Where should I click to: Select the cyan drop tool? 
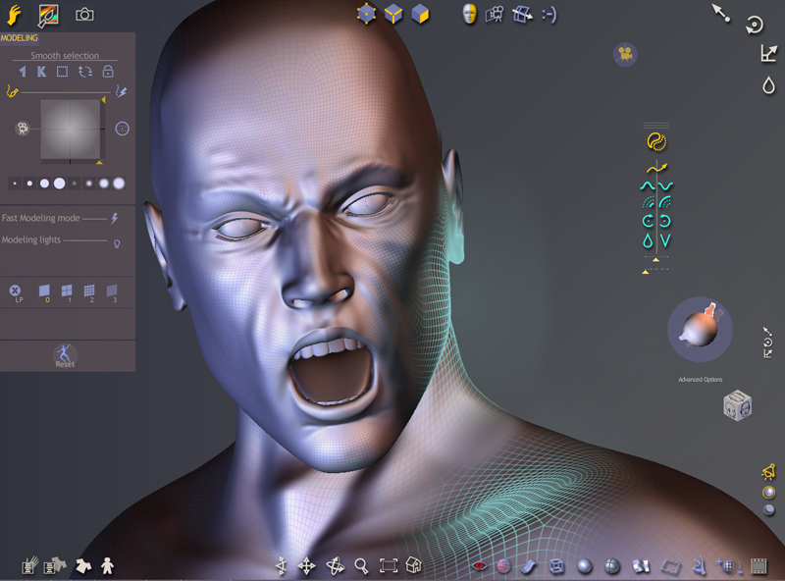click(648, 240)
